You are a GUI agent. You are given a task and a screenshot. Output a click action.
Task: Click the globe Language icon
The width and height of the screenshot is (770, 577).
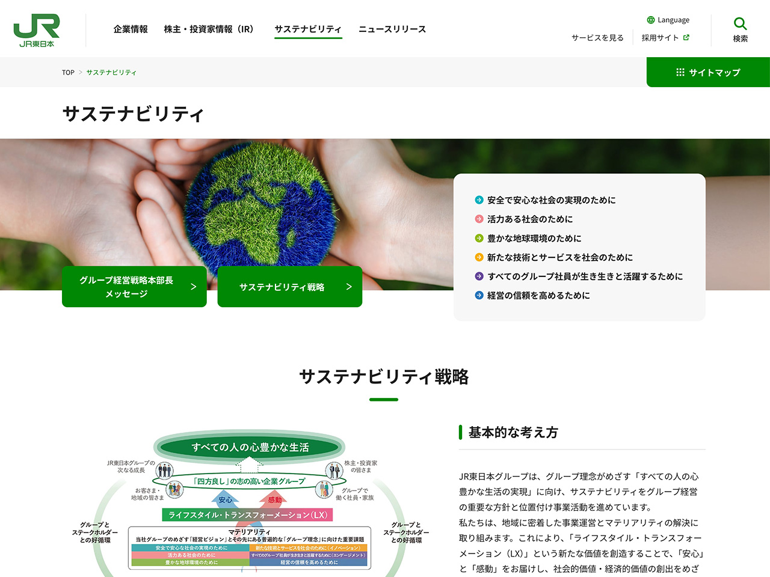pyautogui.click(x=650, y=20)
